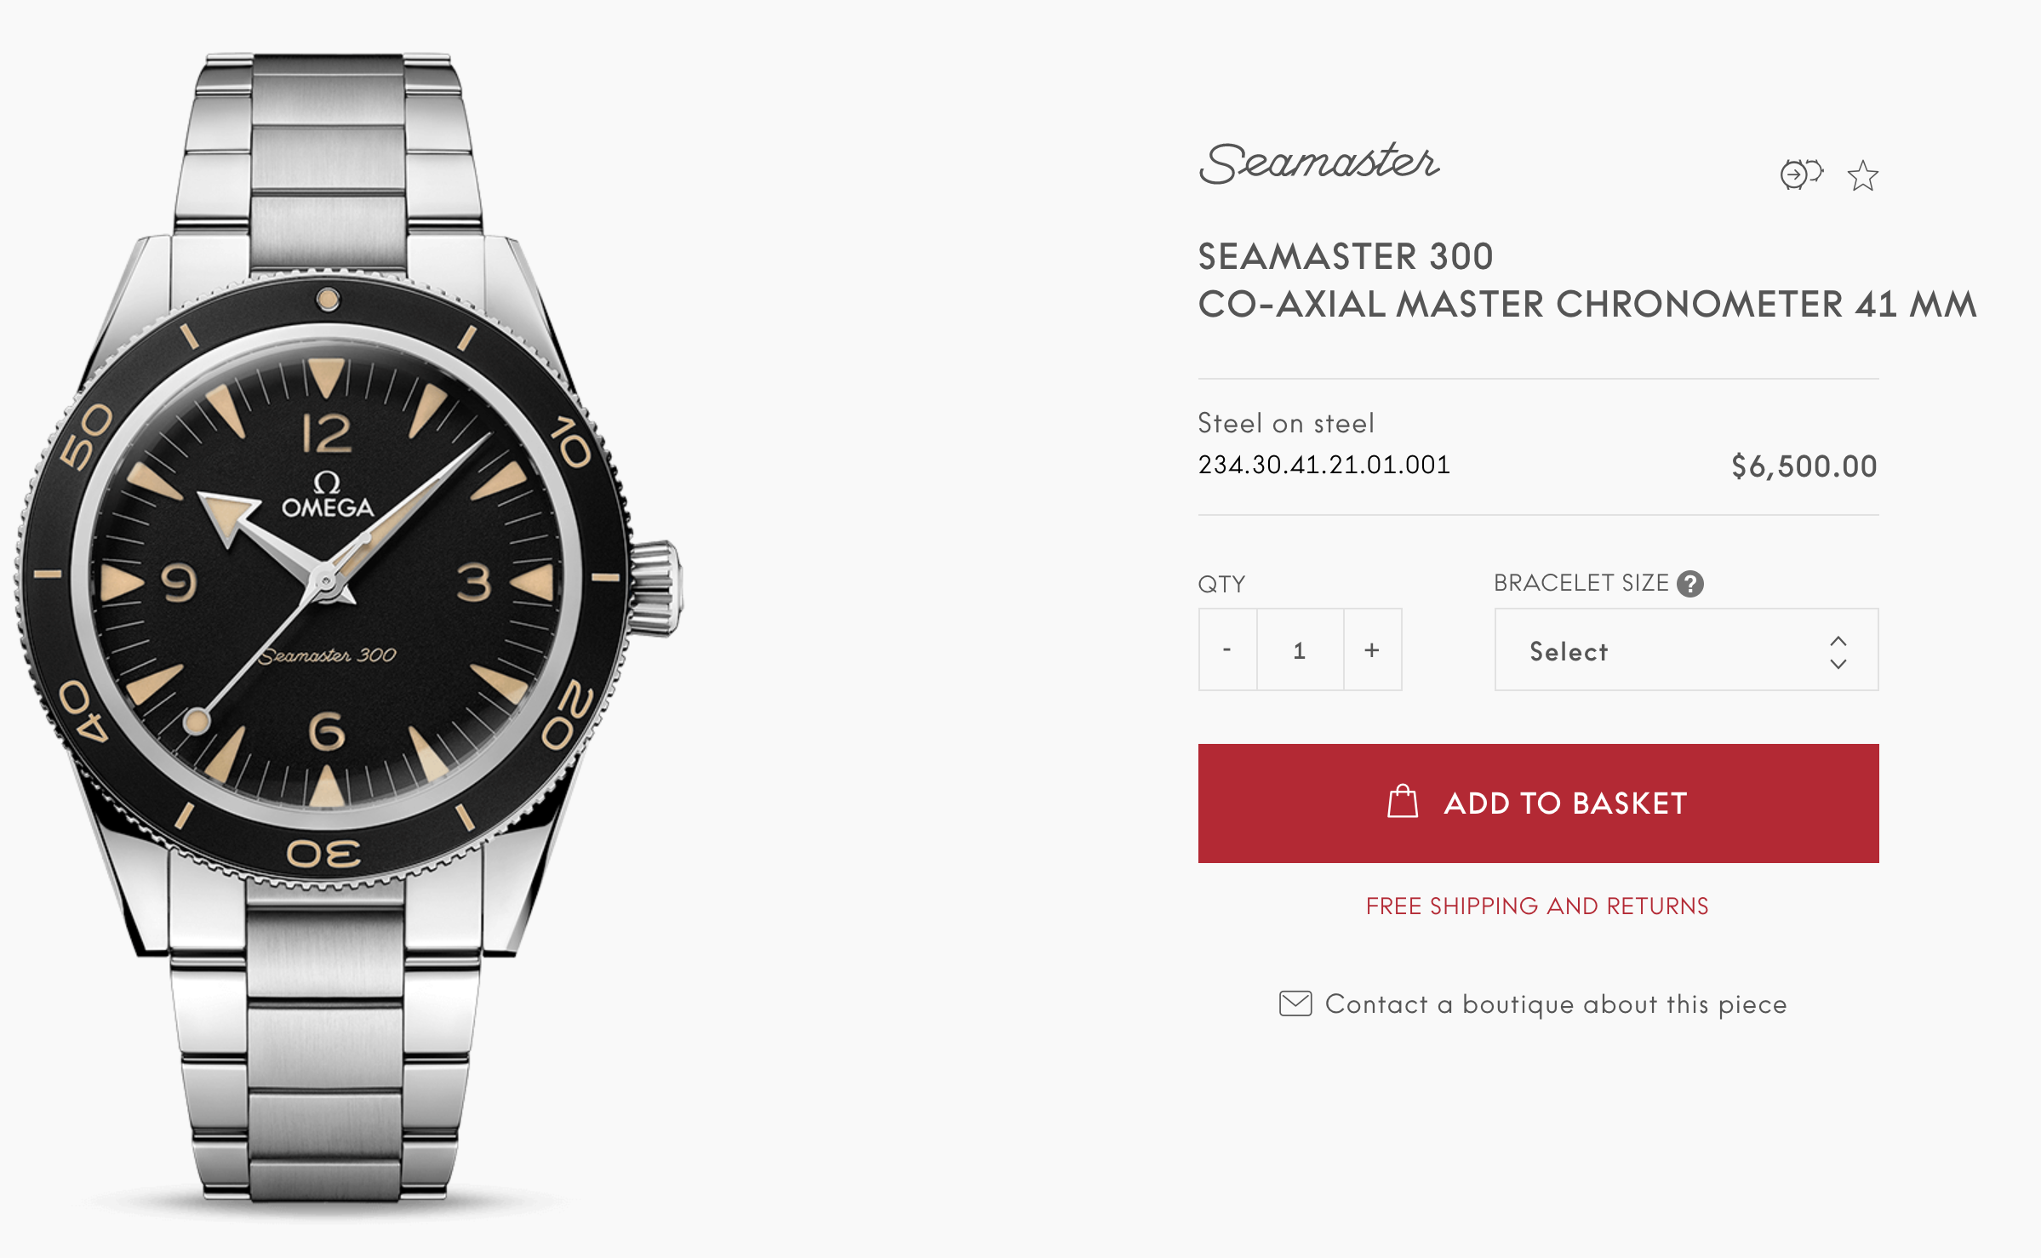Click the Seamaster script logo
The height and width of the screenshot is (1258, 2041).
[x=1318, y=163]
